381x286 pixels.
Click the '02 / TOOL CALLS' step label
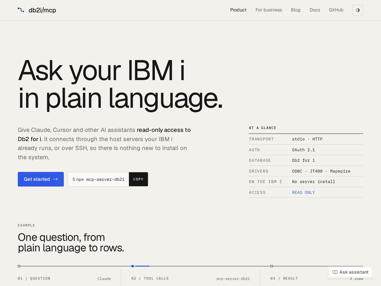pyautogui.click(x=150, y=278)
